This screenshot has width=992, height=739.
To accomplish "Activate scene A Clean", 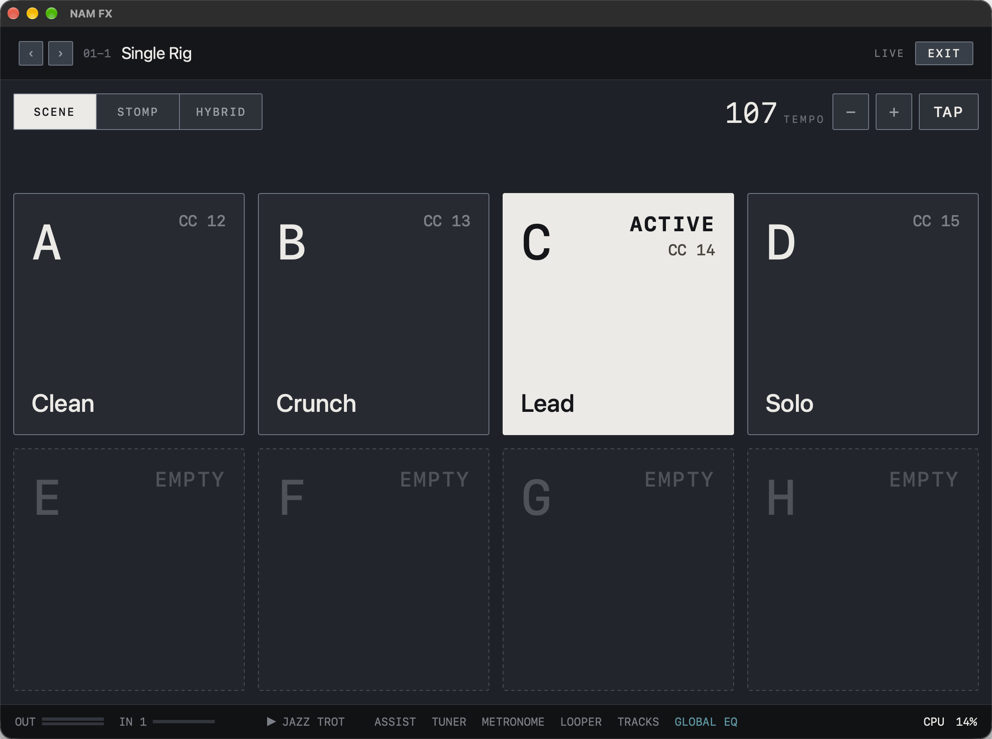I will (129, 314).
